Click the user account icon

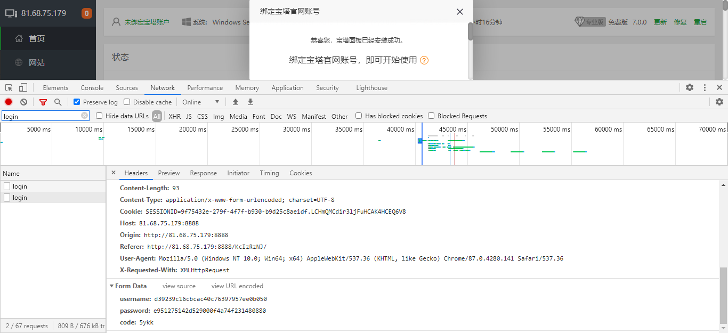[116, 22]
